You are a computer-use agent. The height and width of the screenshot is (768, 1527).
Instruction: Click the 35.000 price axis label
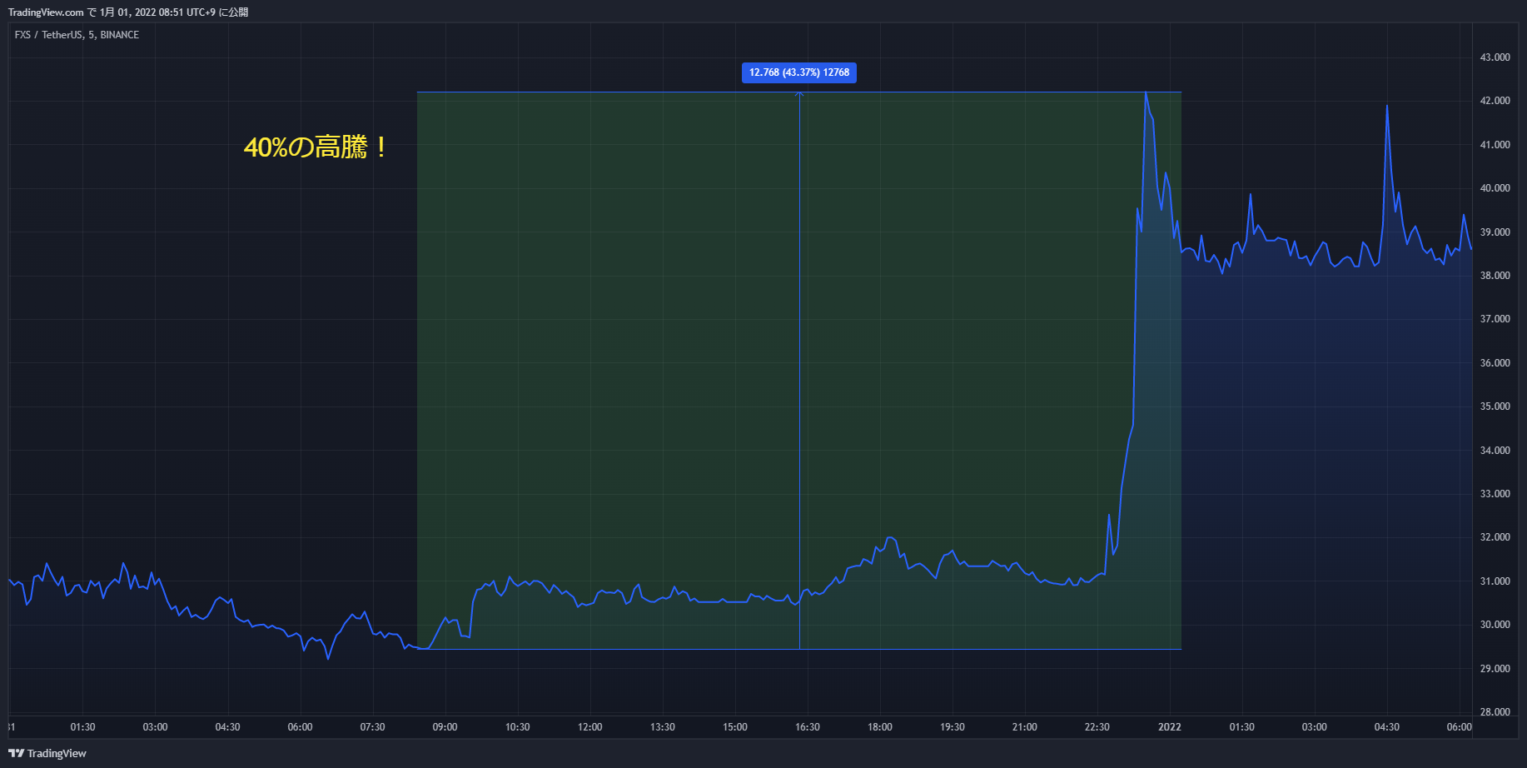(x=1495, y=406)
